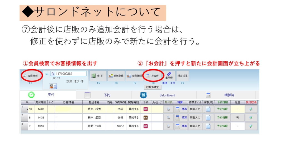284x159 pixels.
Task: Print reception sheet for 鈴木 星奈 row
Action: point(168,118)
